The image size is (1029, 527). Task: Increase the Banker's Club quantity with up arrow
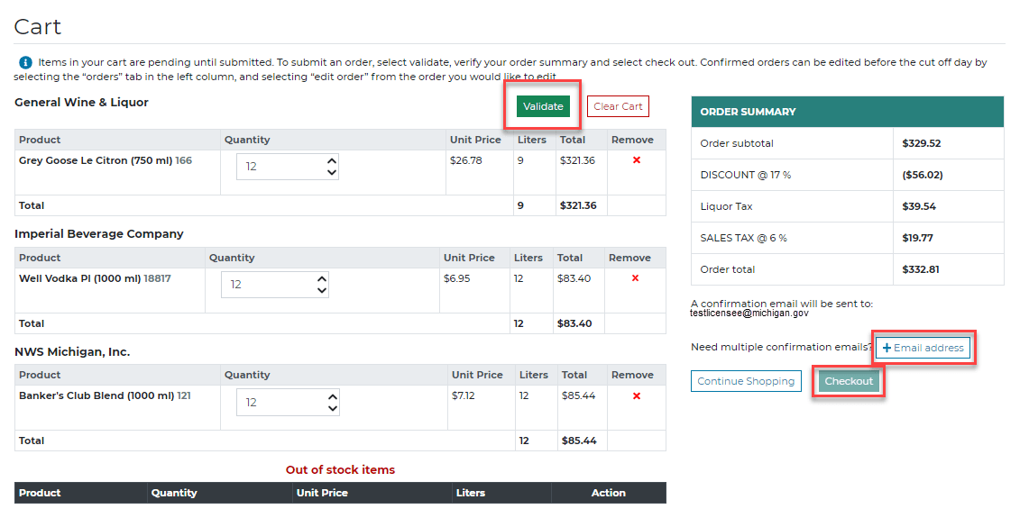click(332, 396)
